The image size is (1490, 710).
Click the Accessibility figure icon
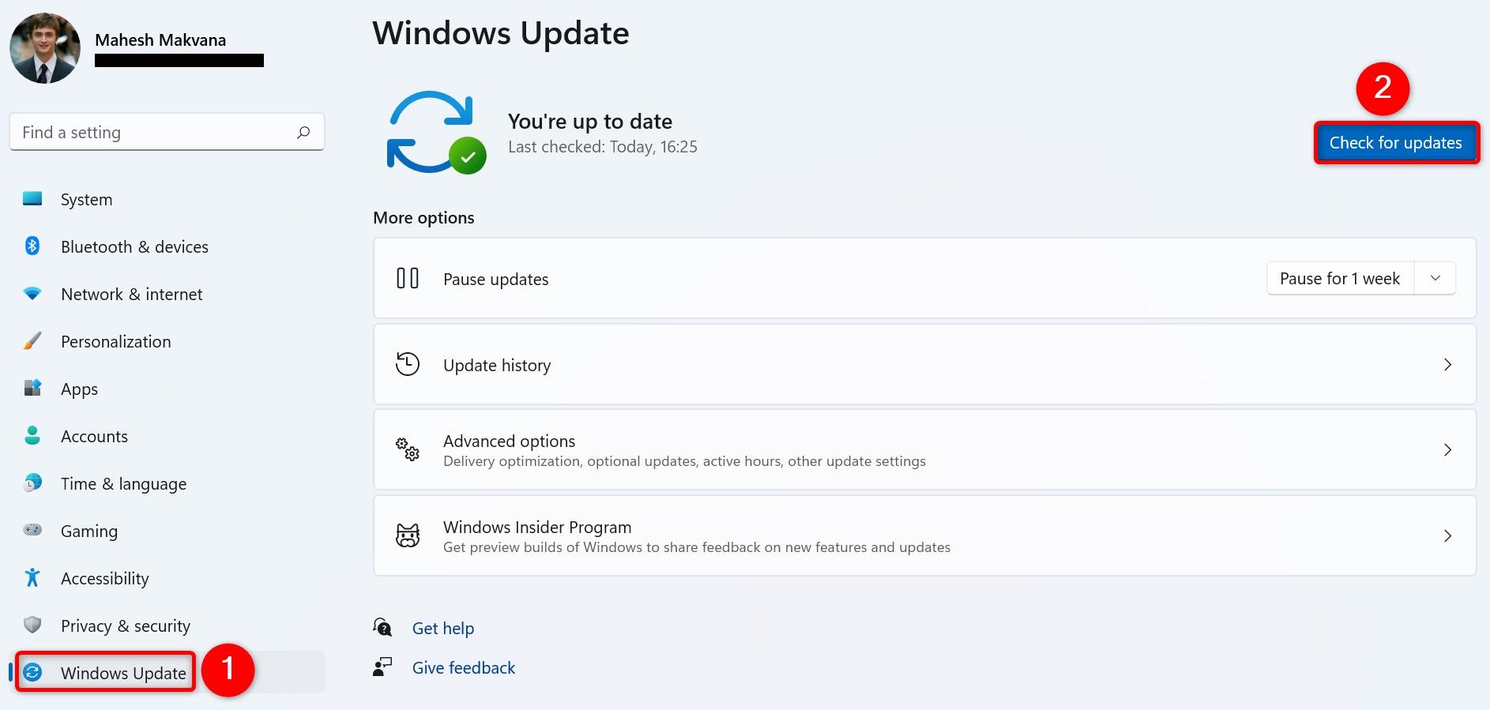32,577
